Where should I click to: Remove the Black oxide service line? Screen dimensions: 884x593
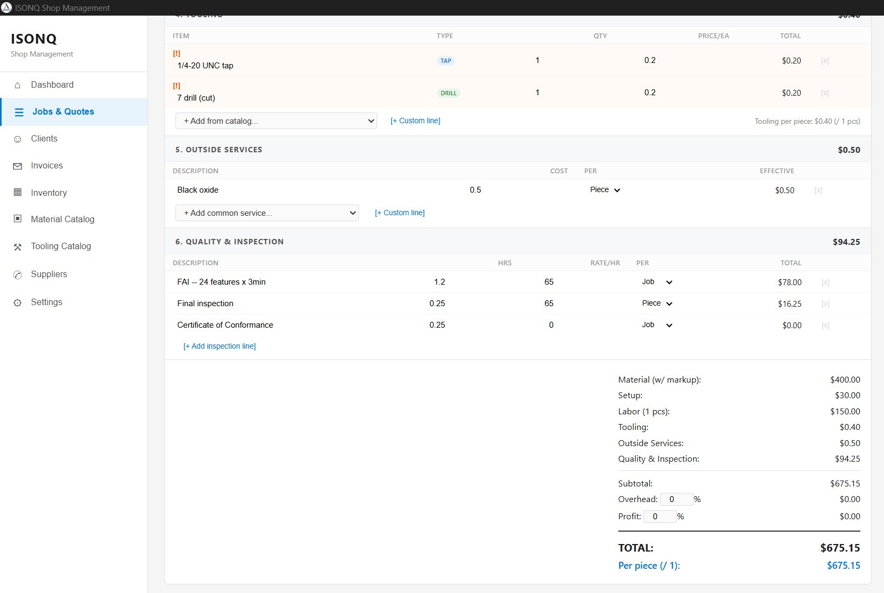pyautogui.click(x=818, y=190)
